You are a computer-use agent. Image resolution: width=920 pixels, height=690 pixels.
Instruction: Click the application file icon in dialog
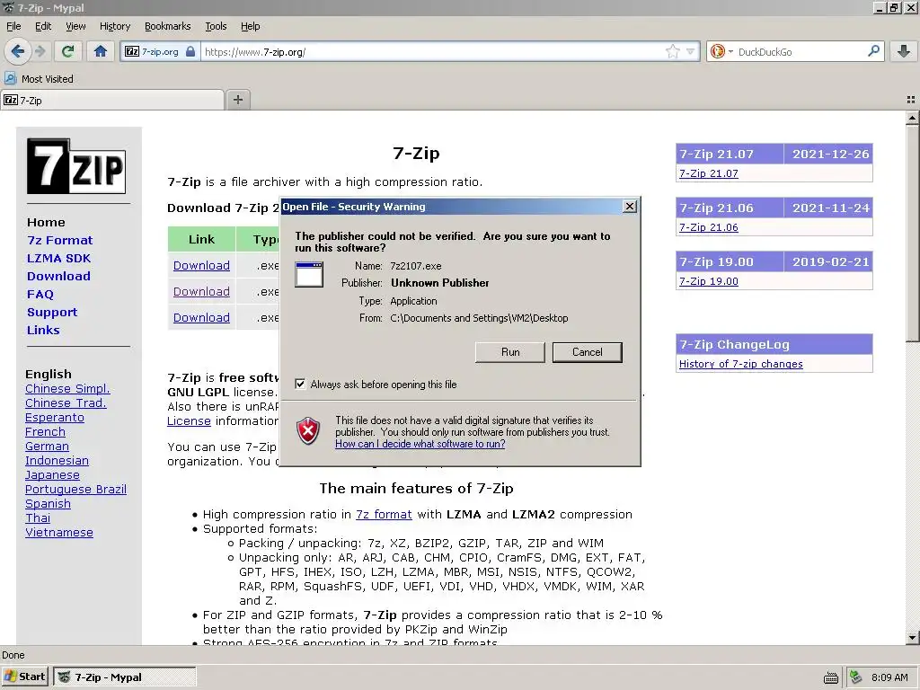click(309, 275)
